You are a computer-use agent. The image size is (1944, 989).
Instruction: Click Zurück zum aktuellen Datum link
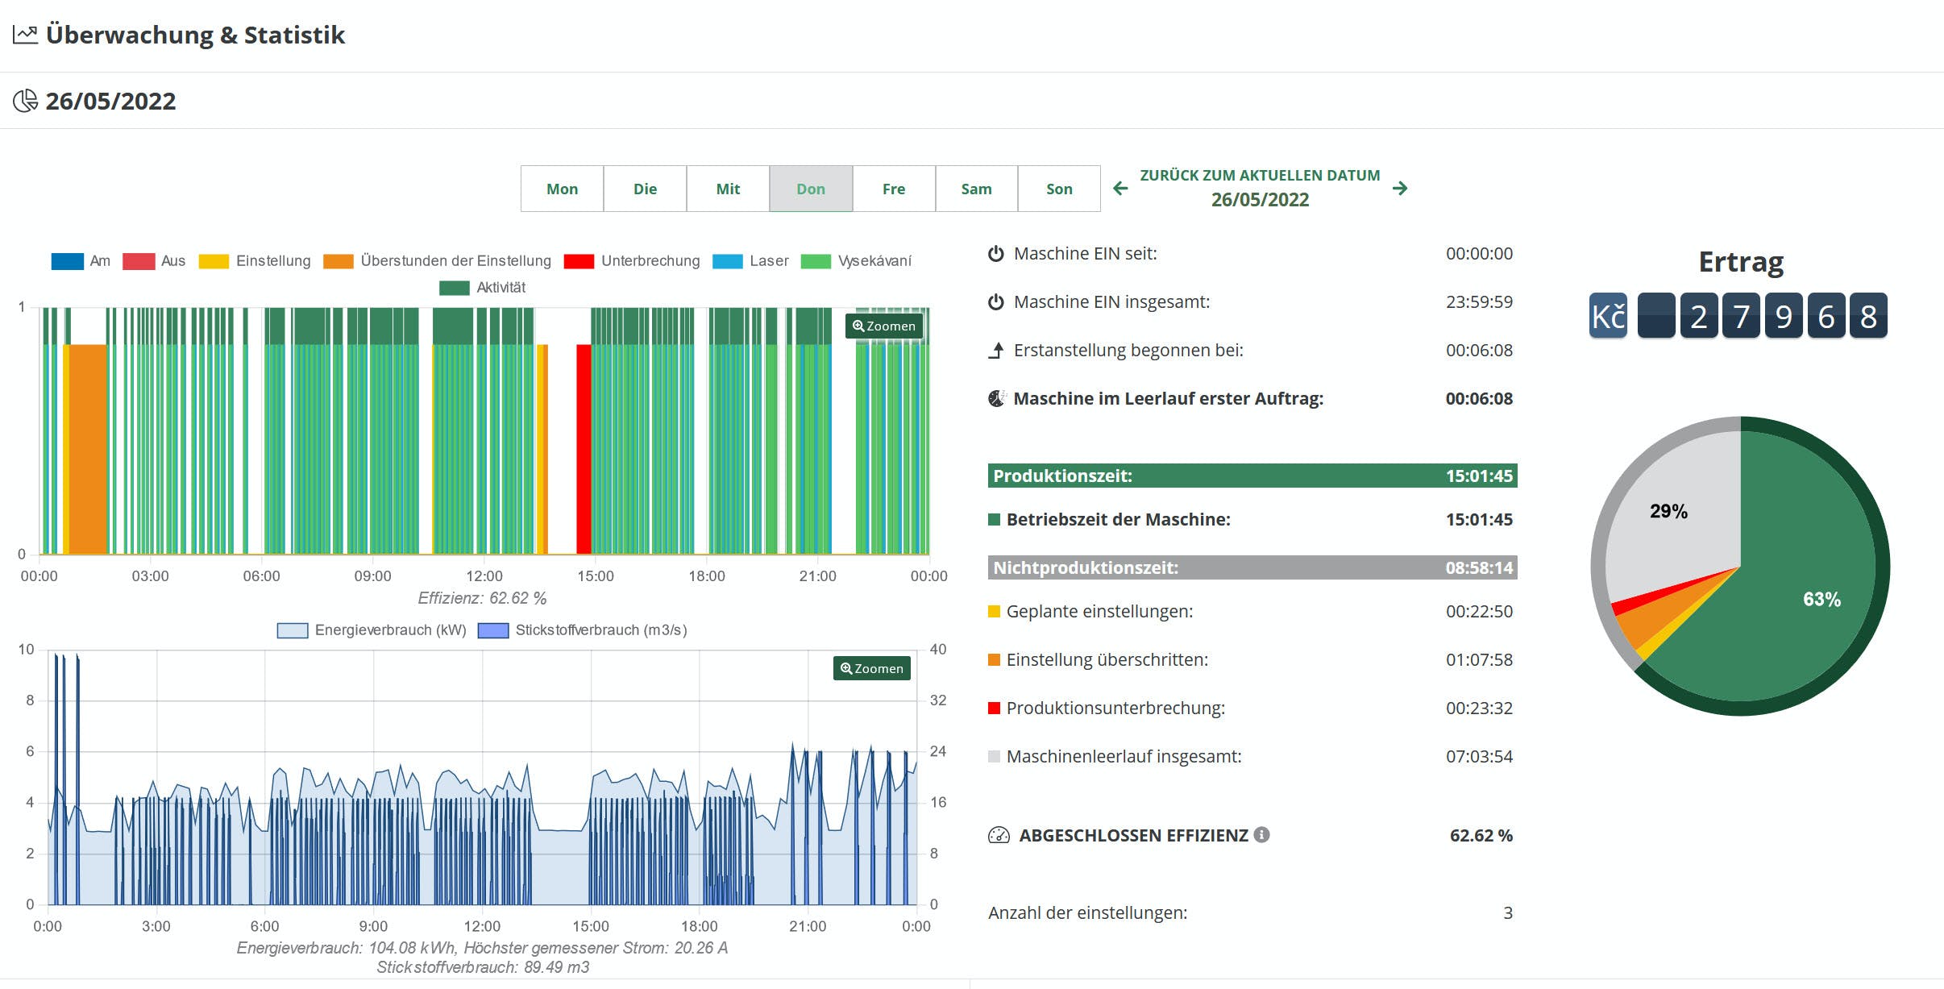pyautogui.click(x=1260, y=176)
